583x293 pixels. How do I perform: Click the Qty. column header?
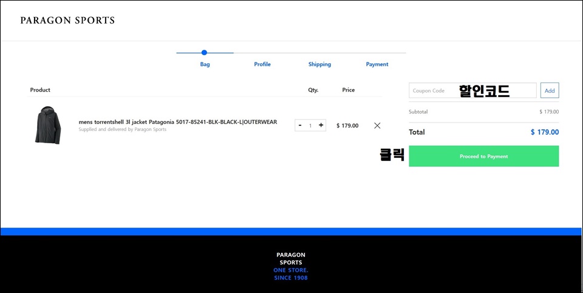(x=313, y=90)
